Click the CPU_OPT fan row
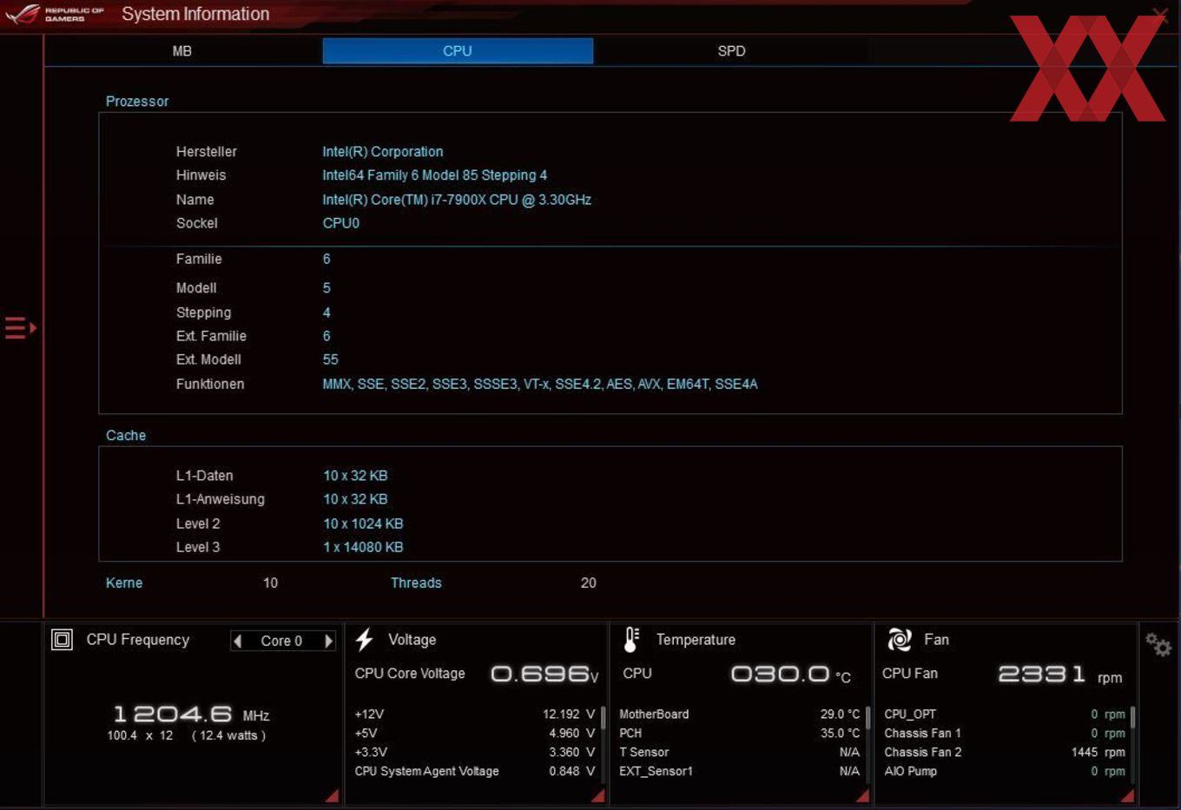This screenshot has height=810, width=1181. point(1005,714)
